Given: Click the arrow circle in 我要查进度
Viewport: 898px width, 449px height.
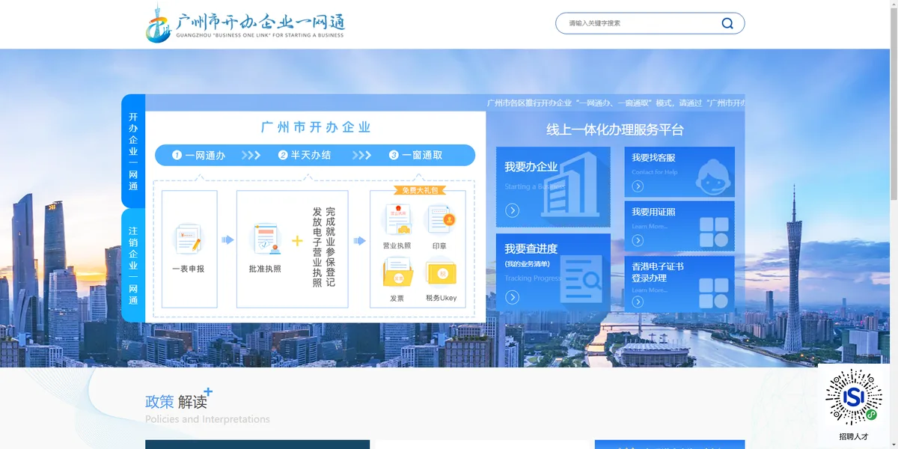Looking at the screenshot, I should click(x=513, y=297).
